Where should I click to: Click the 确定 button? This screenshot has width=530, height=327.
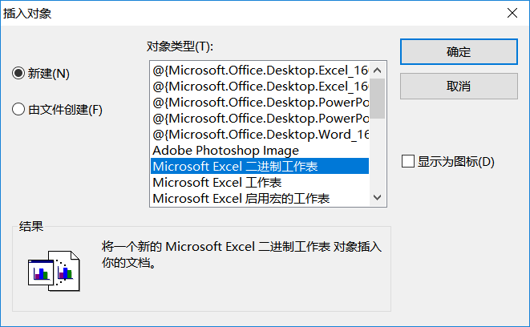(458, 51)
